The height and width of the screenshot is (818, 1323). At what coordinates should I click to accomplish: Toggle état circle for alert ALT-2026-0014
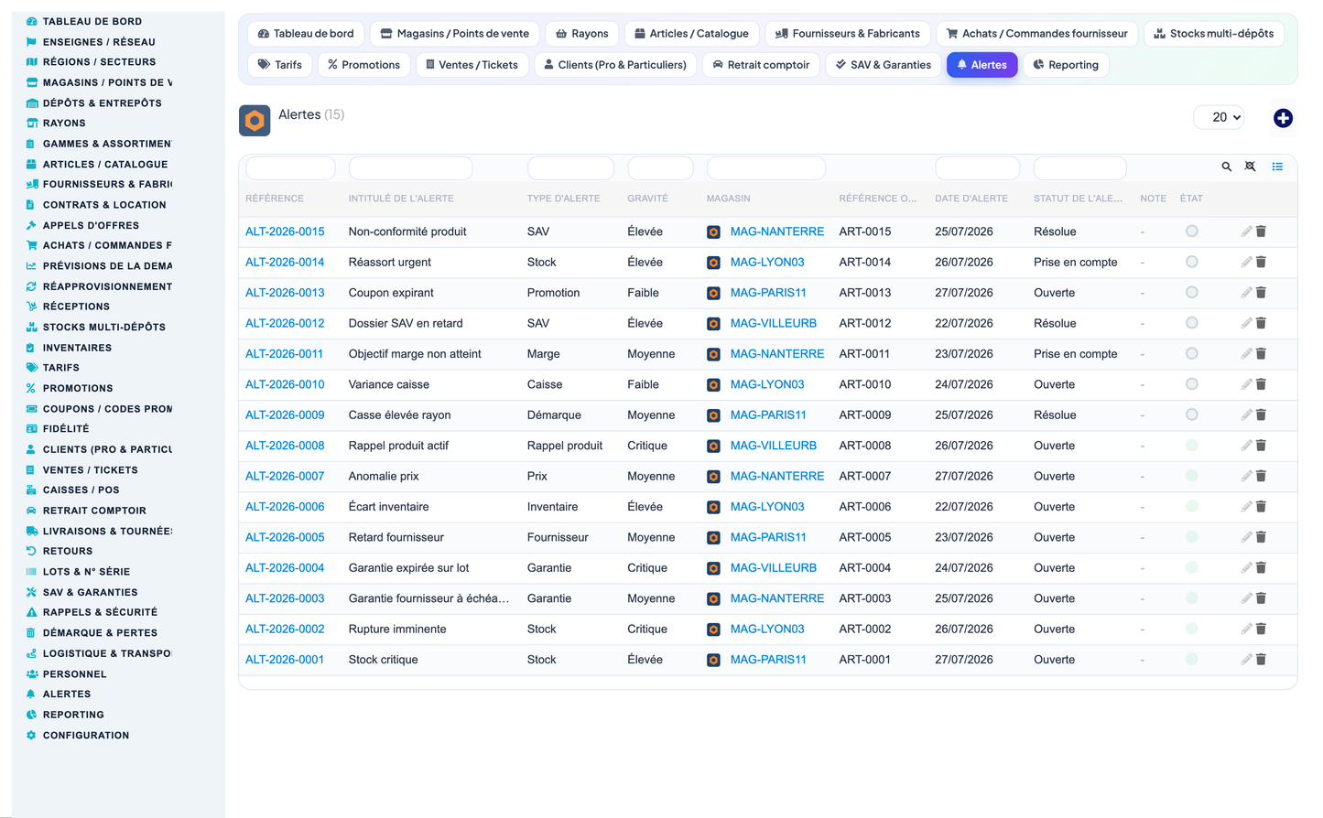tap(1191, 262)
